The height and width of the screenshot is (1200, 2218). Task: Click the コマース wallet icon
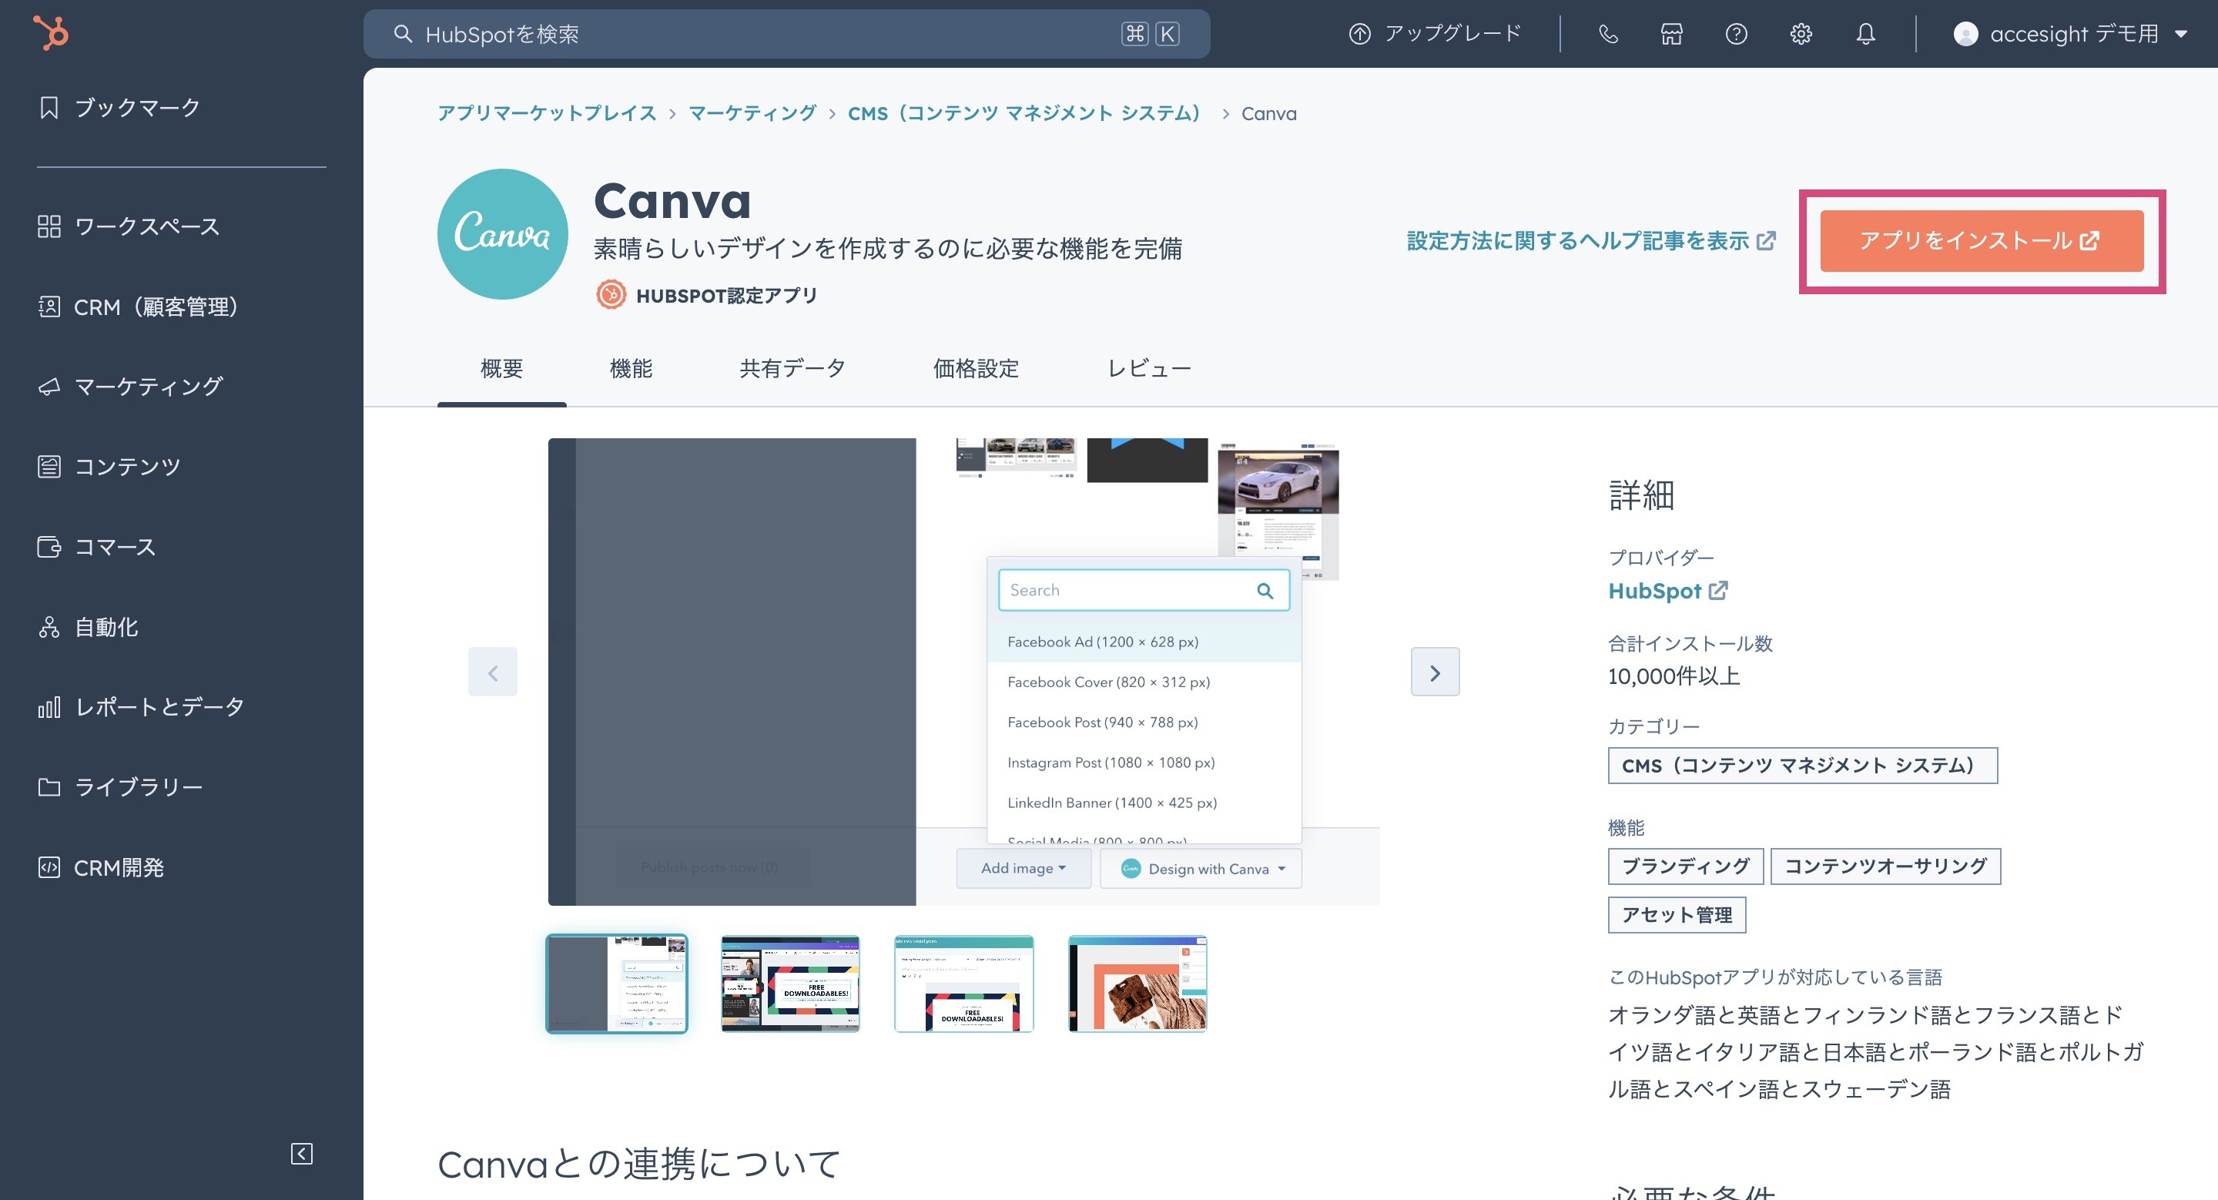[49, 547]
